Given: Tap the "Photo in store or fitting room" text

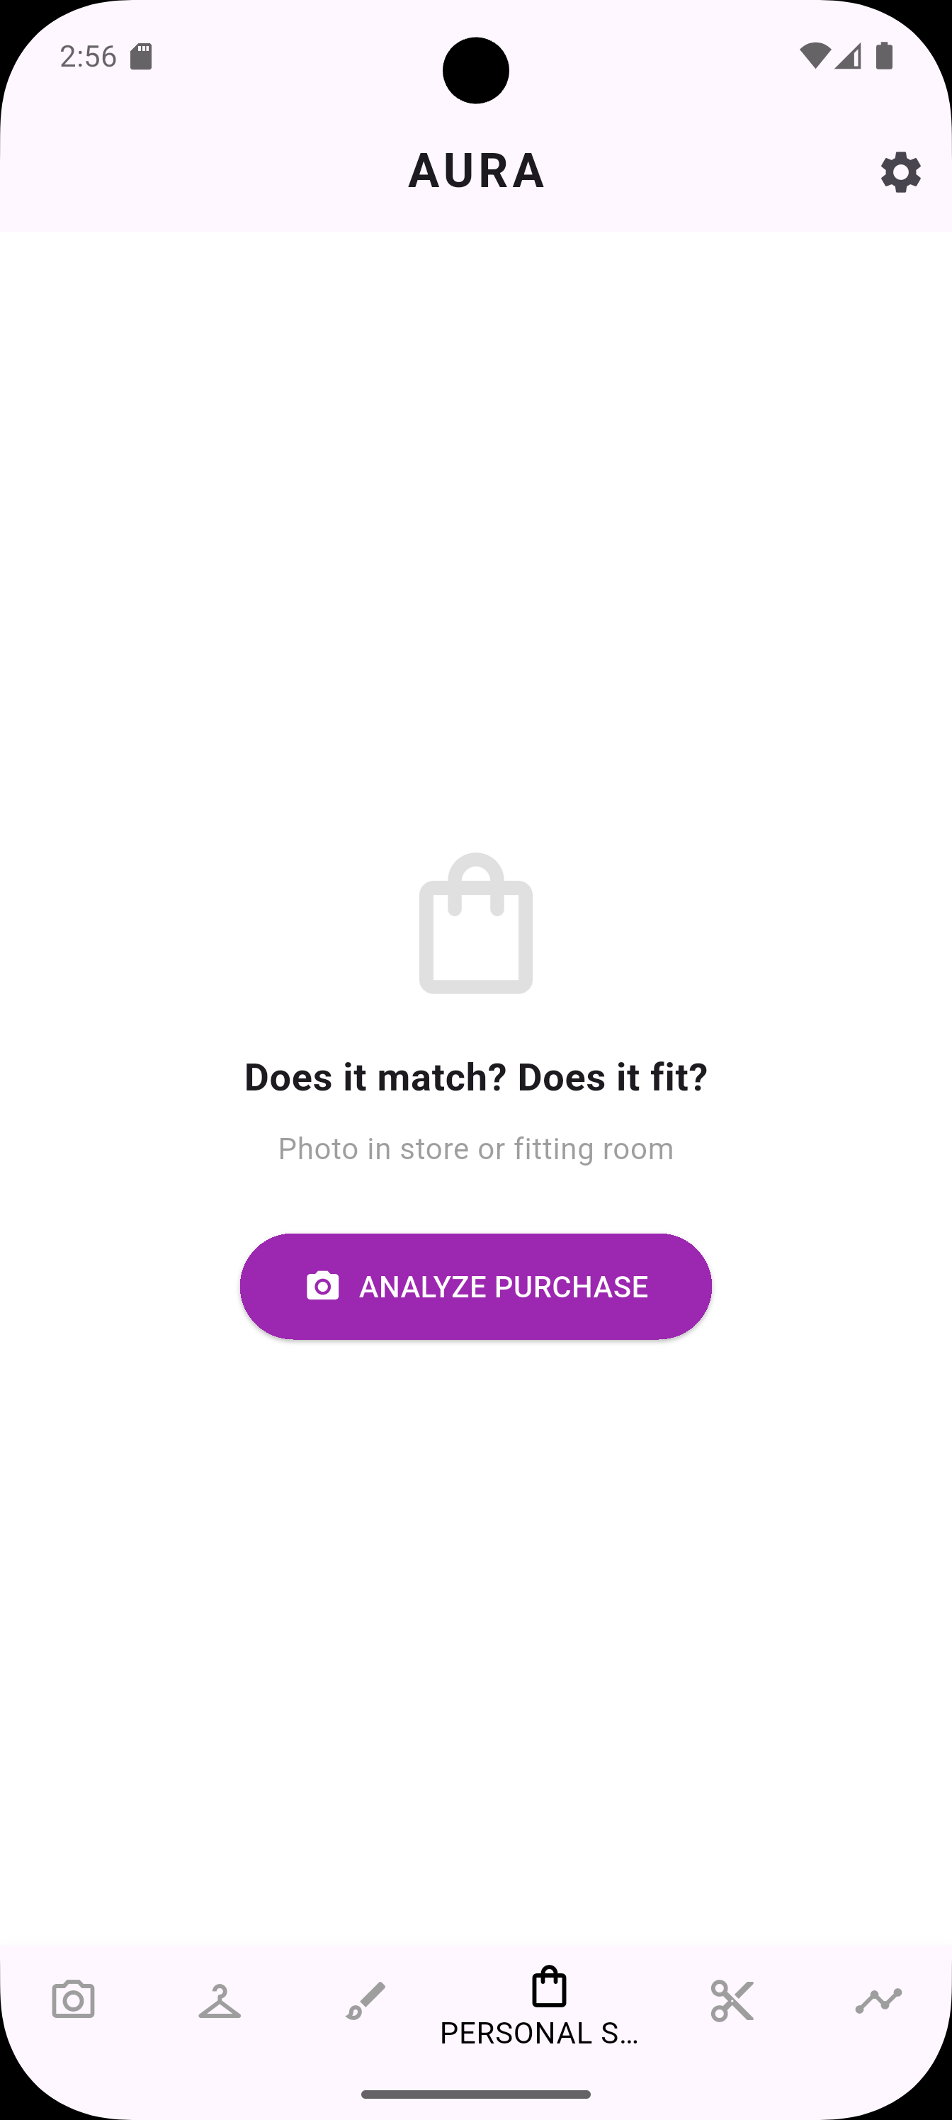Looking at the screenshot, I should pos(475,1148).
